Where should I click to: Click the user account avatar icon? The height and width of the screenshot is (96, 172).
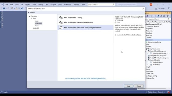tap(151, 5)
